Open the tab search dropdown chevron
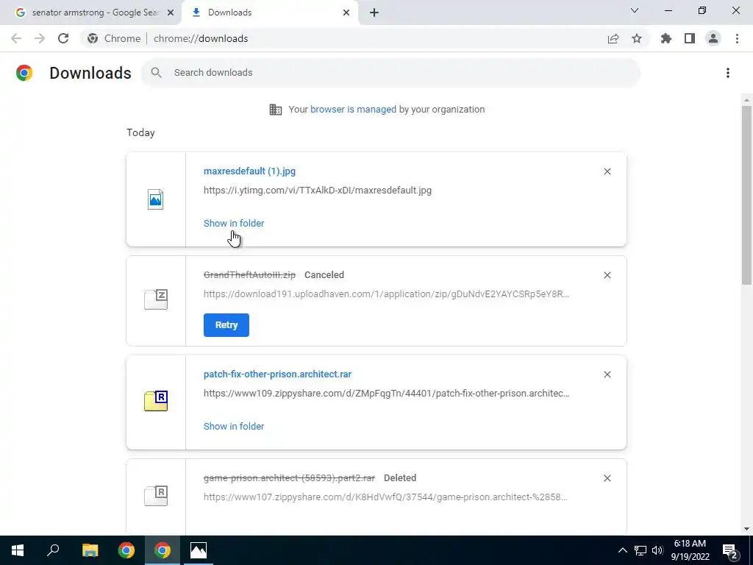Image resolution: width=753 pixels, height=565 pixels. pos(635,10)
